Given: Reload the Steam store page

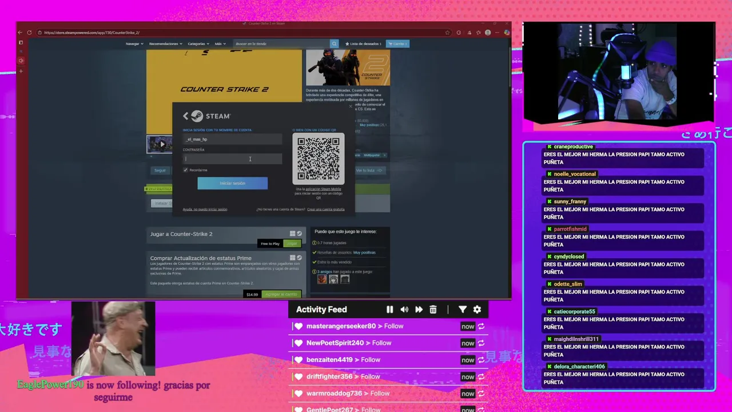Looking at the screenshot, I should pos(29,33).
